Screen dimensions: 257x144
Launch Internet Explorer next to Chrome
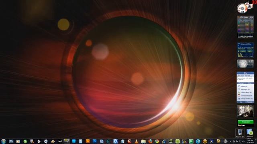tap(164, 141)
